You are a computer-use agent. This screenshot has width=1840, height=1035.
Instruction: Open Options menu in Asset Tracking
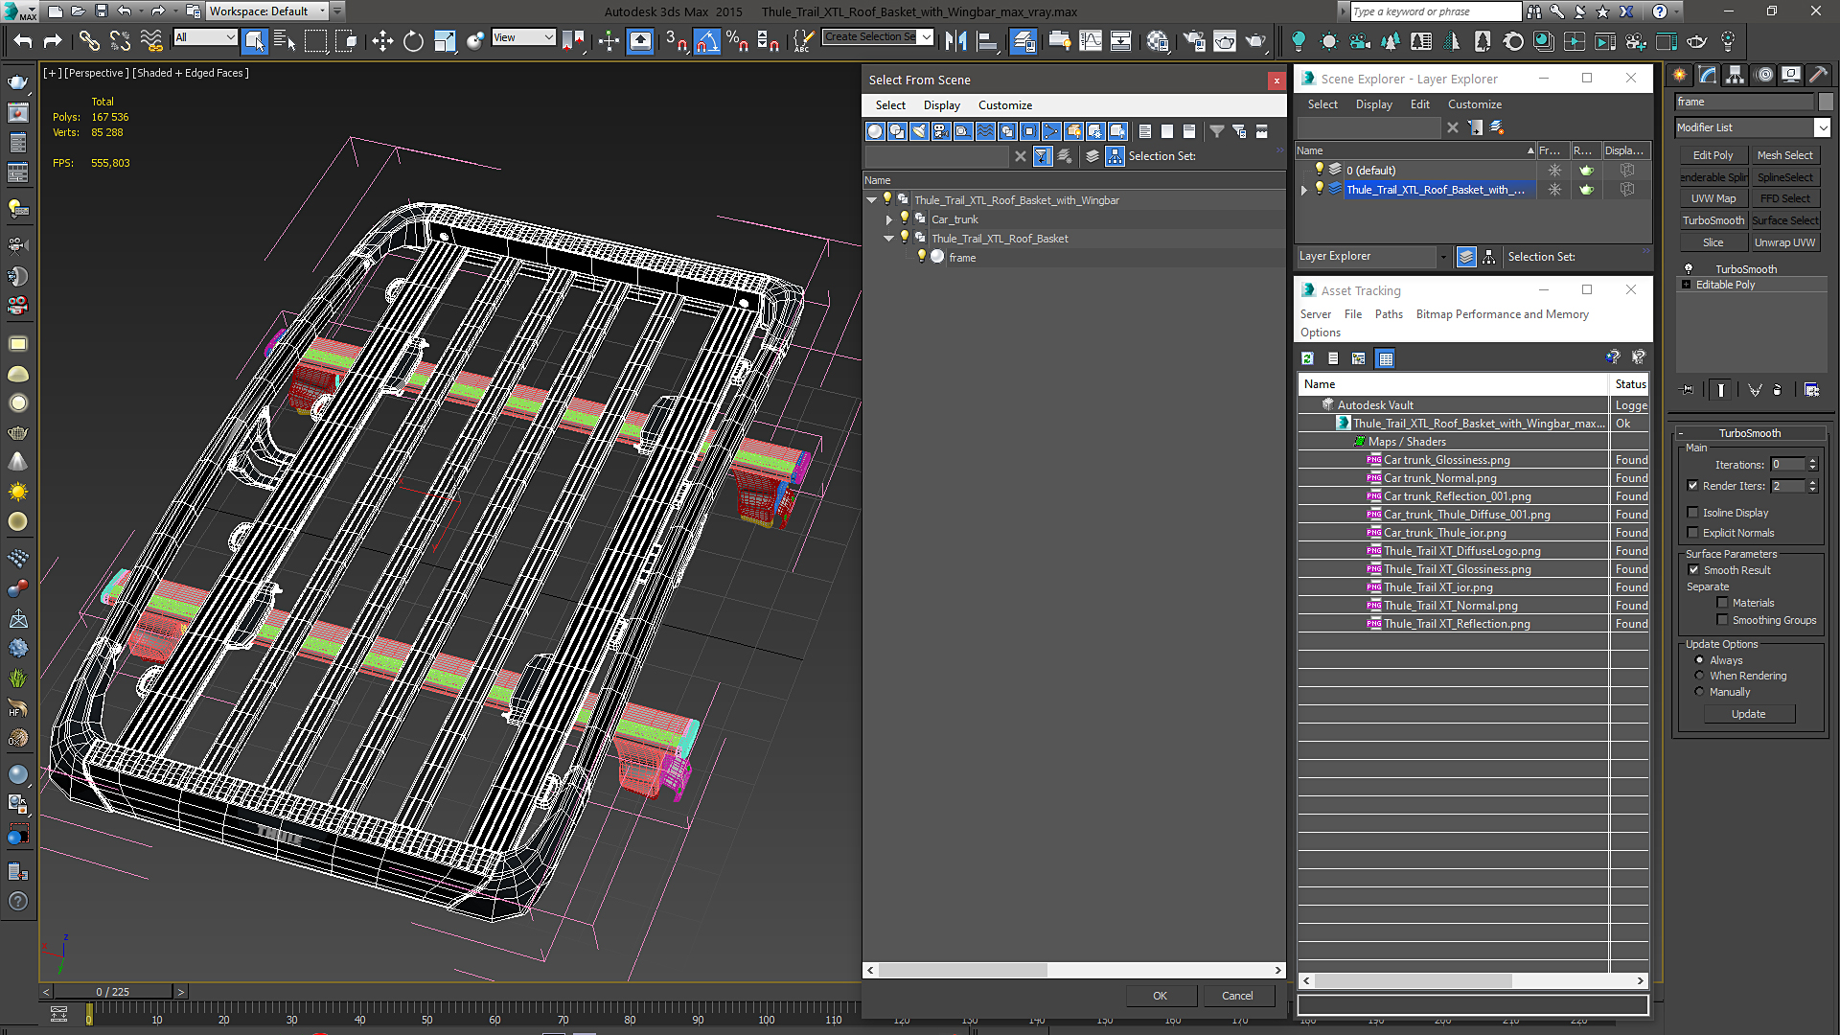1320,333
